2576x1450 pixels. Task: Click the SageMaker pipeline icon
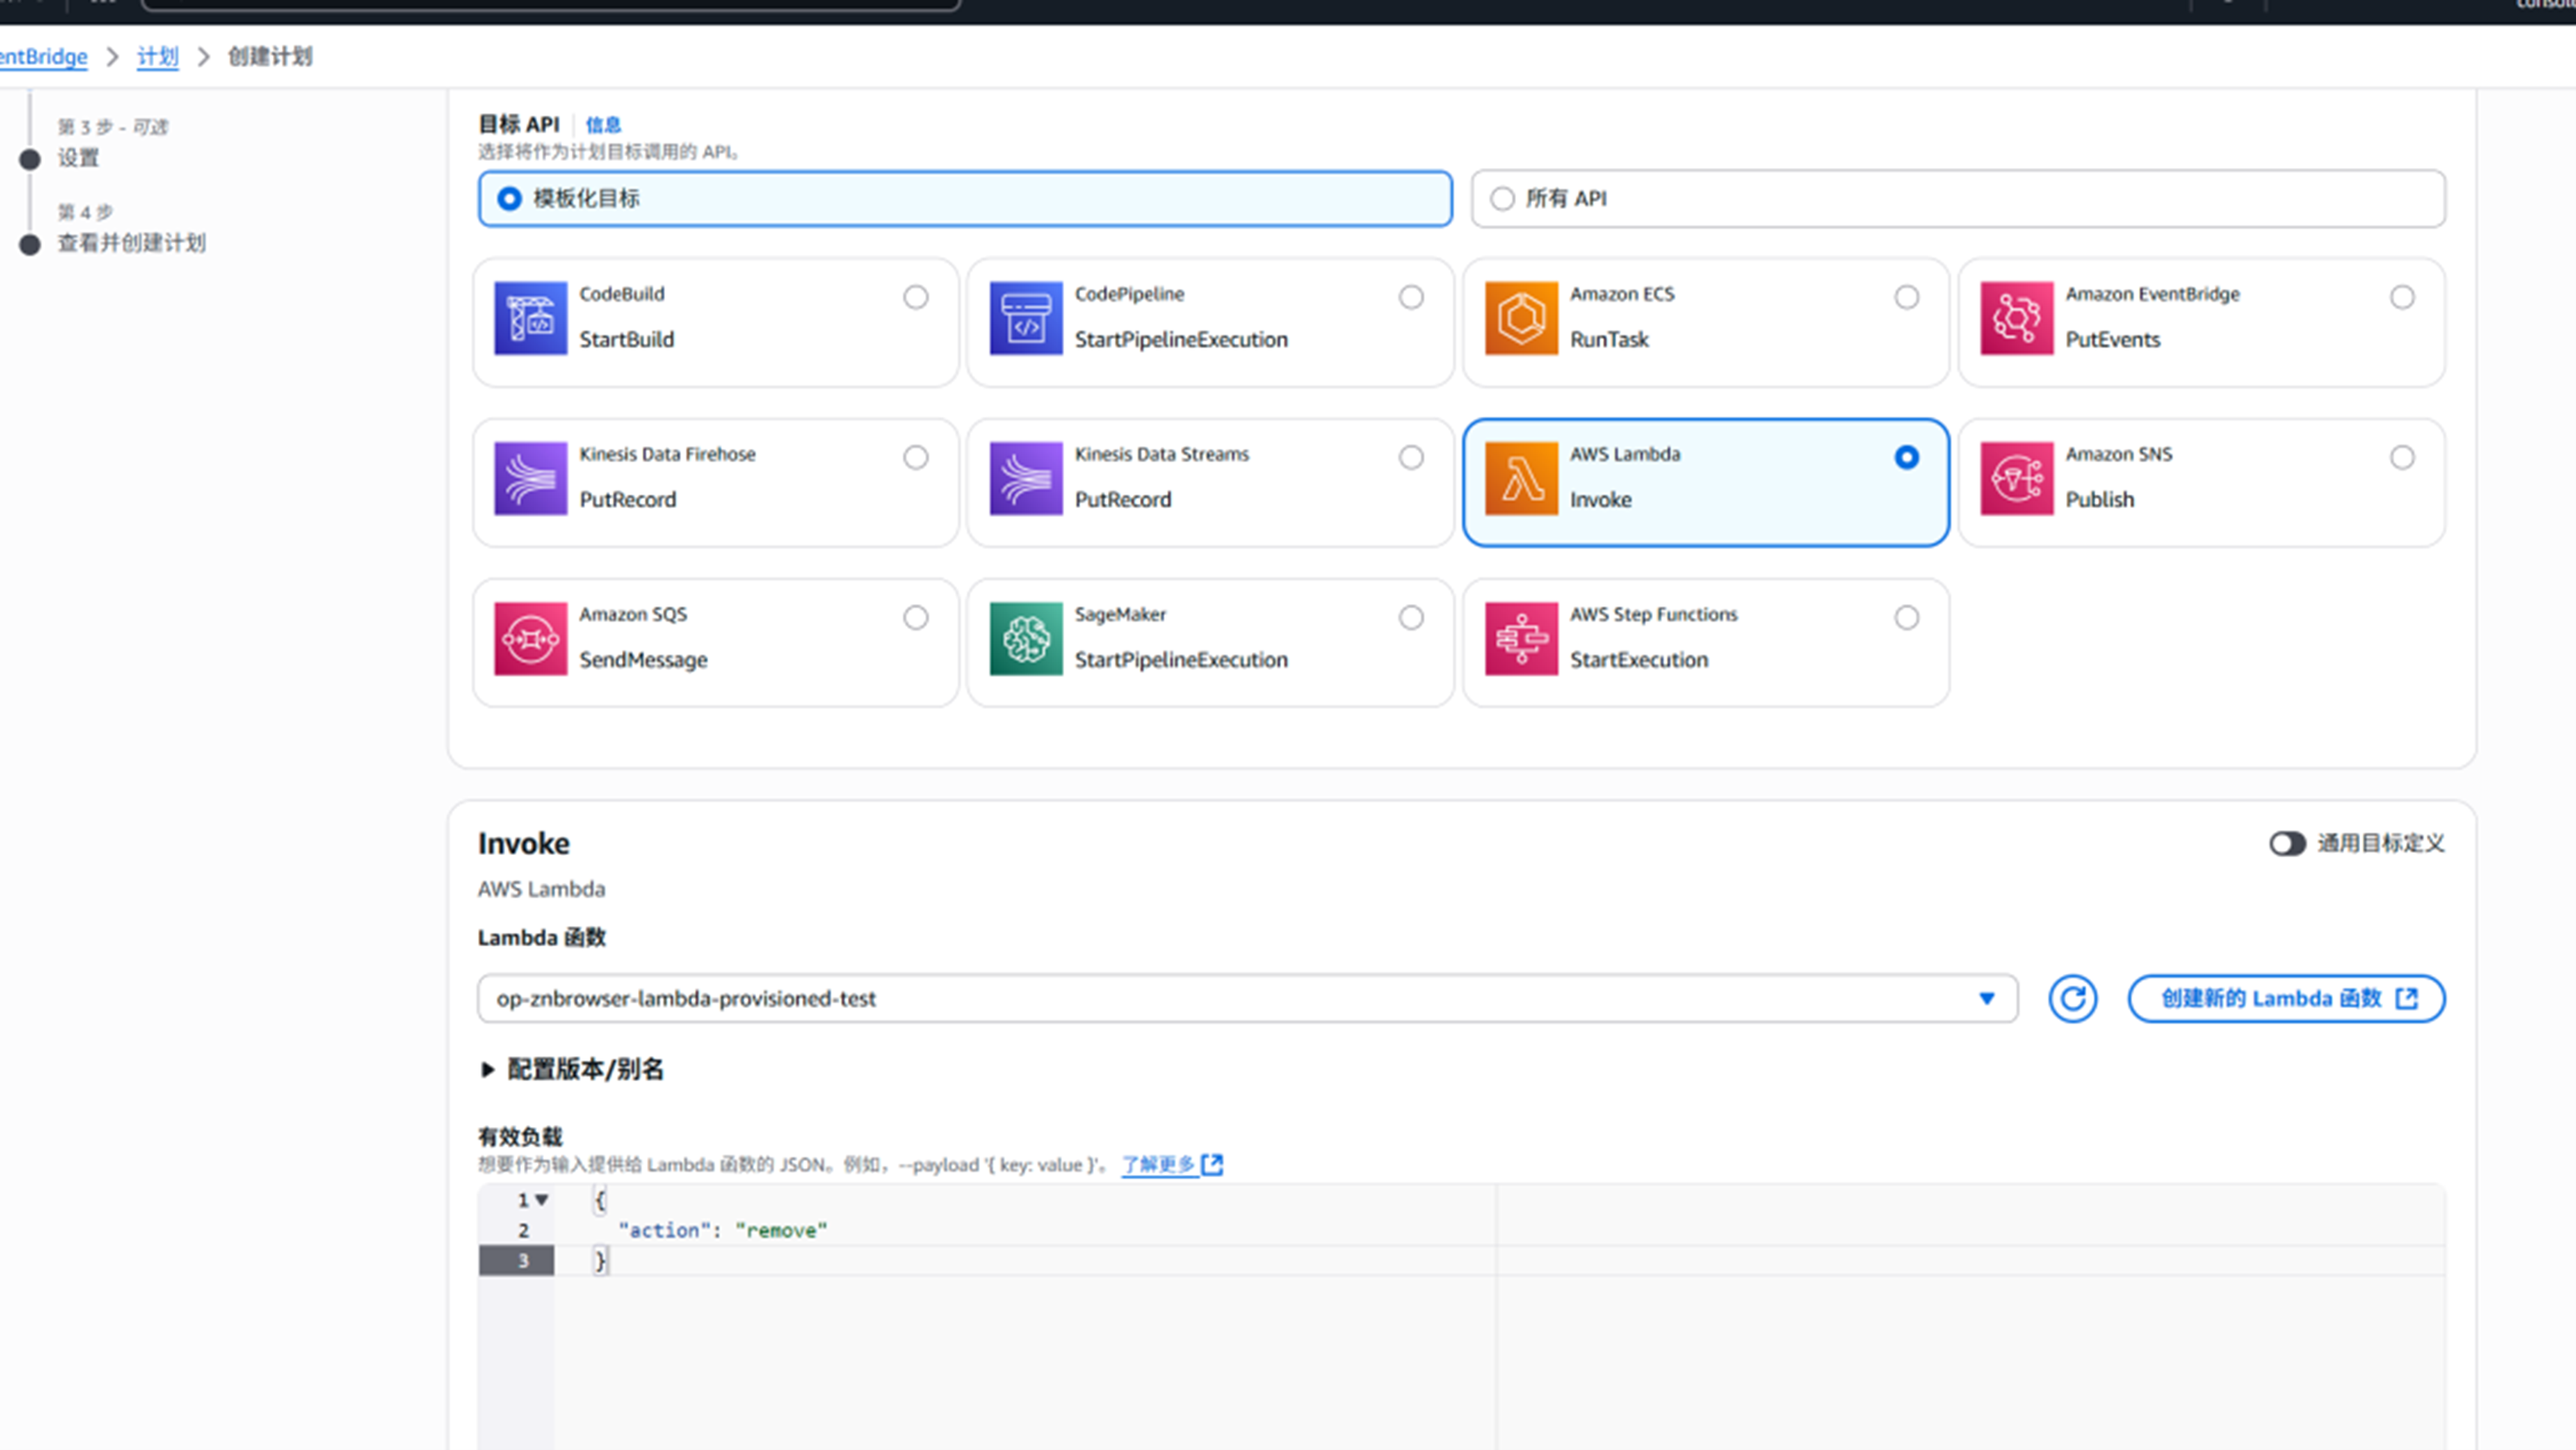pos(1025,638)
